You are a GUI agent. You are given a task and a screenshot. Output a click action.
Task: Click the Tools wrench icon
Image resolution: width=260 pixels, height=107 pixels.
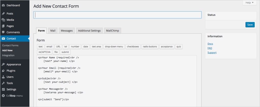(x=3, y=83)
